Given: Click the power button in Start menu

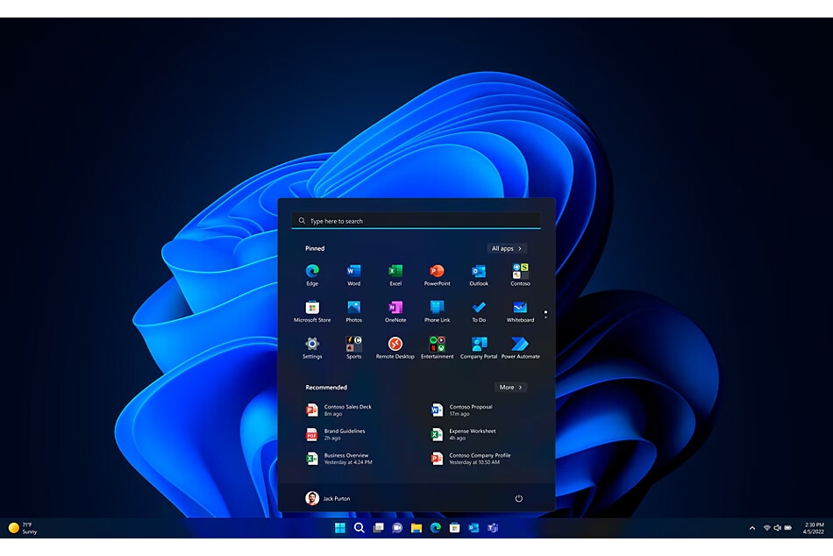Looking at the screenshot, I should (518, 498).
